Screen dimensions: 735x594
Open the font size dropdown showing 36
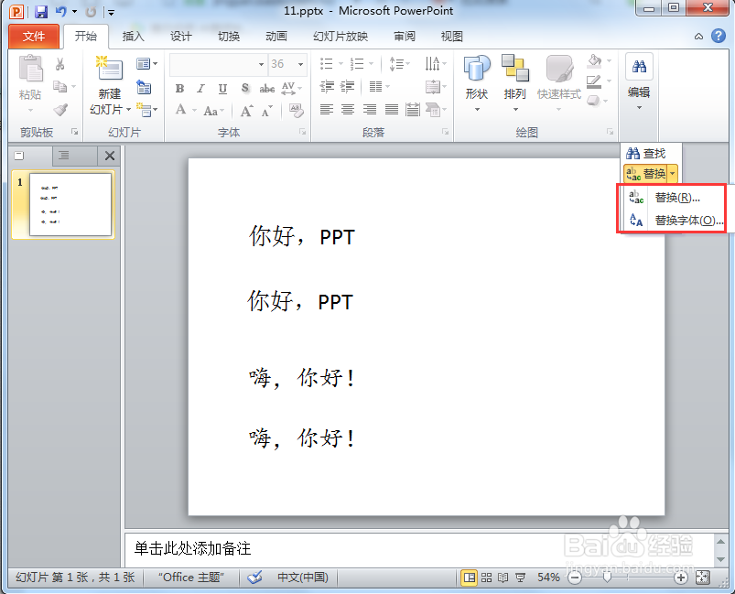pyautogui.click(x=300, y=64)
